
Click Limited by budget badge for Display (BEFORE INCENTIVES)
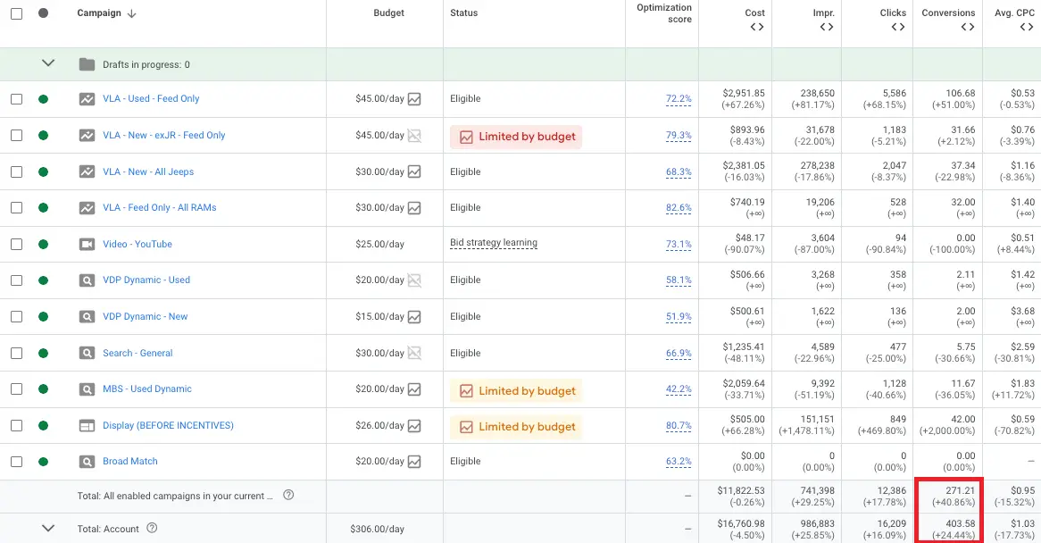click(x=516, y=427)
